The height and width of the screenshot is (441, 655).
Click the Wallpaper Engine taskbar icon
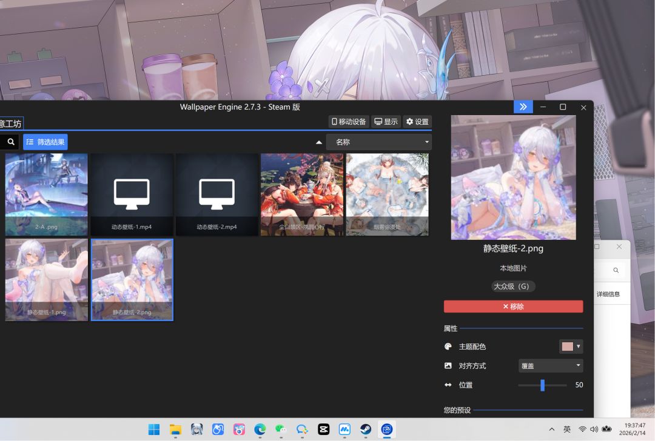(387, 429)
